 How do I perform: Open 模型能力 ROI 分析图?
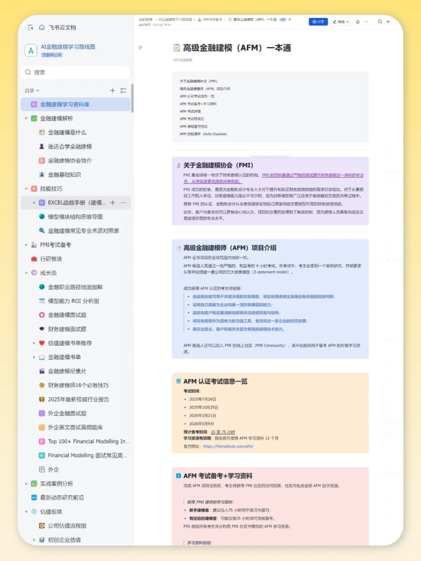(x=73, y=301)
